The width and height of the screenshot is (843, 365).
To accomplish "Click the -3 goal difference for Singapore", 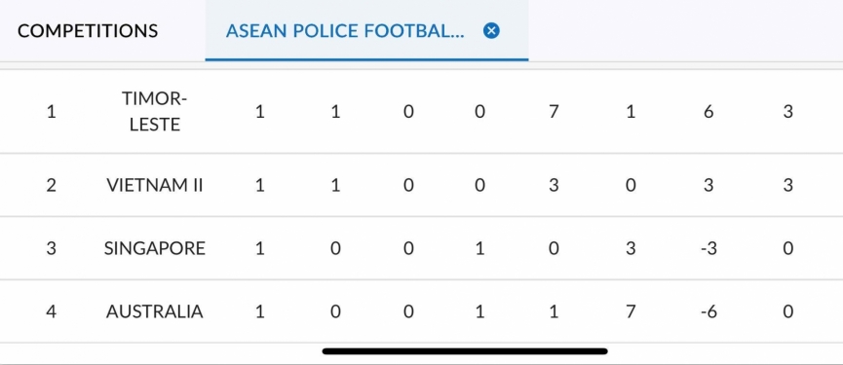I will point(709,248).
